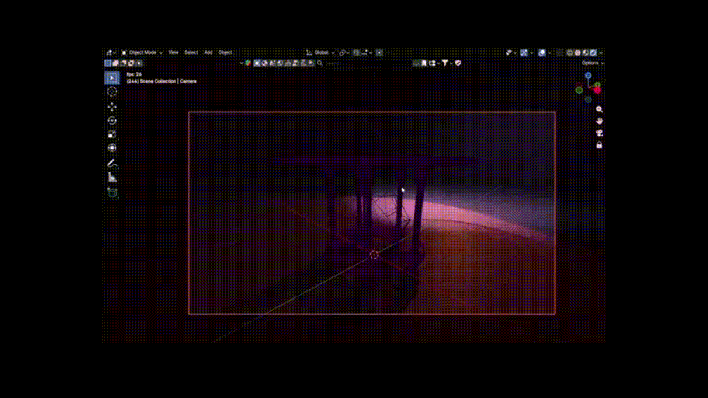Select the Cursor tool in the toolbar

pos(112,91)
